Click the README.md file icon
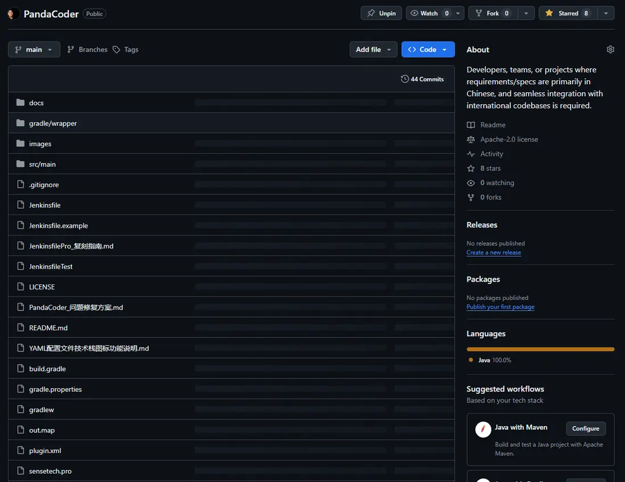Viewport: 625px width, 482px height. [20, 327]
